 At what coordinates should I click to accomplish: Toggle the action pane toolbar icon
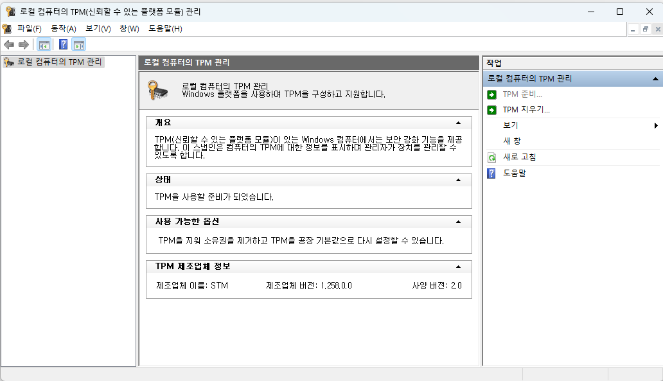click(x=78, y=44)
